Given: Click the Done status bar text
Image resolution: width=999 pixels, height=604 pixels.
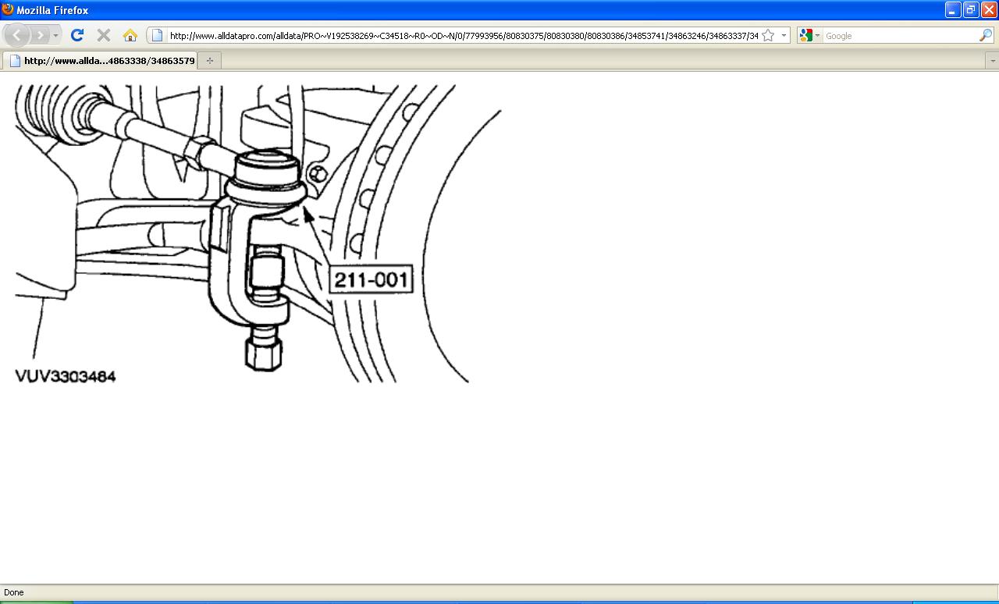Looking at the screenshot, I should (x=14, y=592).
